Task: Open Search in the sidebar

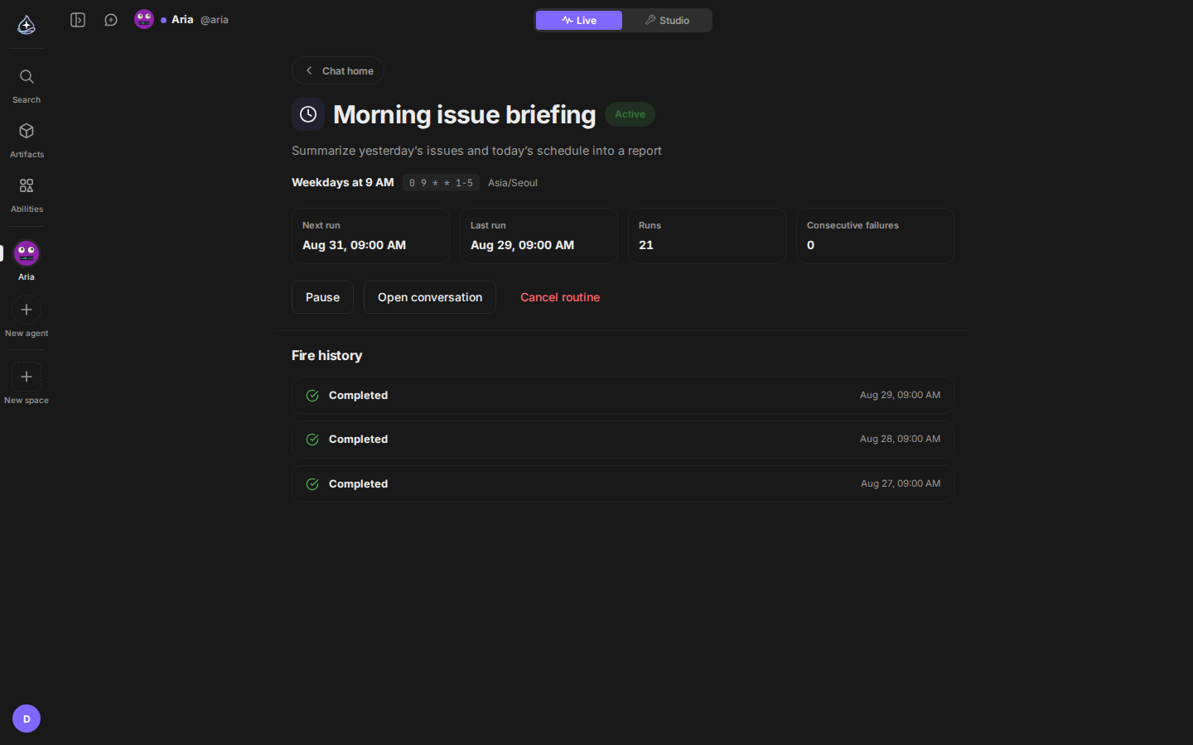Action: click(x=27, y=86)
